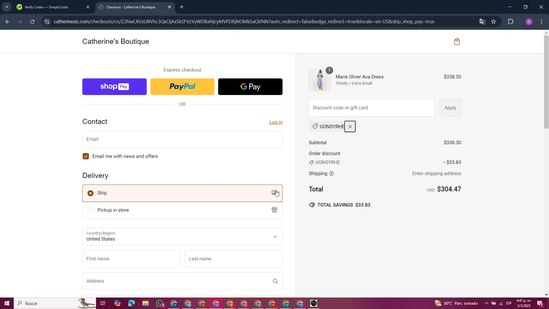
Task: Open the translate page icon
Action: (482, 22)
